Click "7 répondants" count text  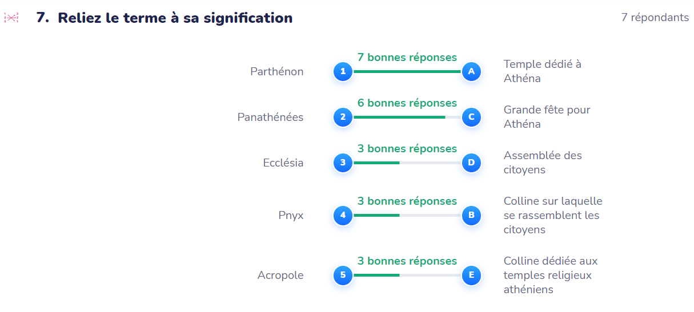[x=655, y=18]
